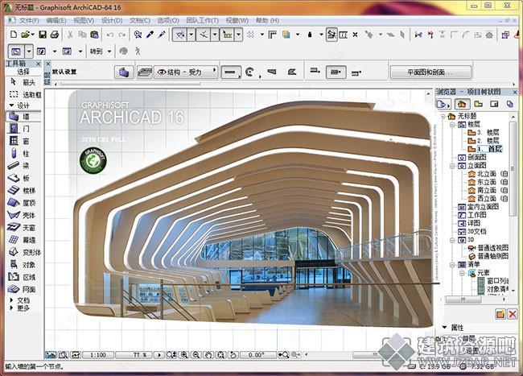Screen dimensions: 523x376
Task: Select the Zone (区域) tool
Action: 23,277
